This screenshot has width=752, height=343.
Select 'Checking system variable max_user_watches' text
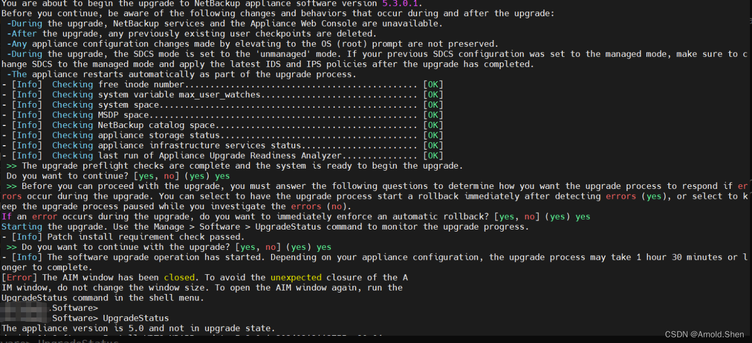[x=156, y=95]
